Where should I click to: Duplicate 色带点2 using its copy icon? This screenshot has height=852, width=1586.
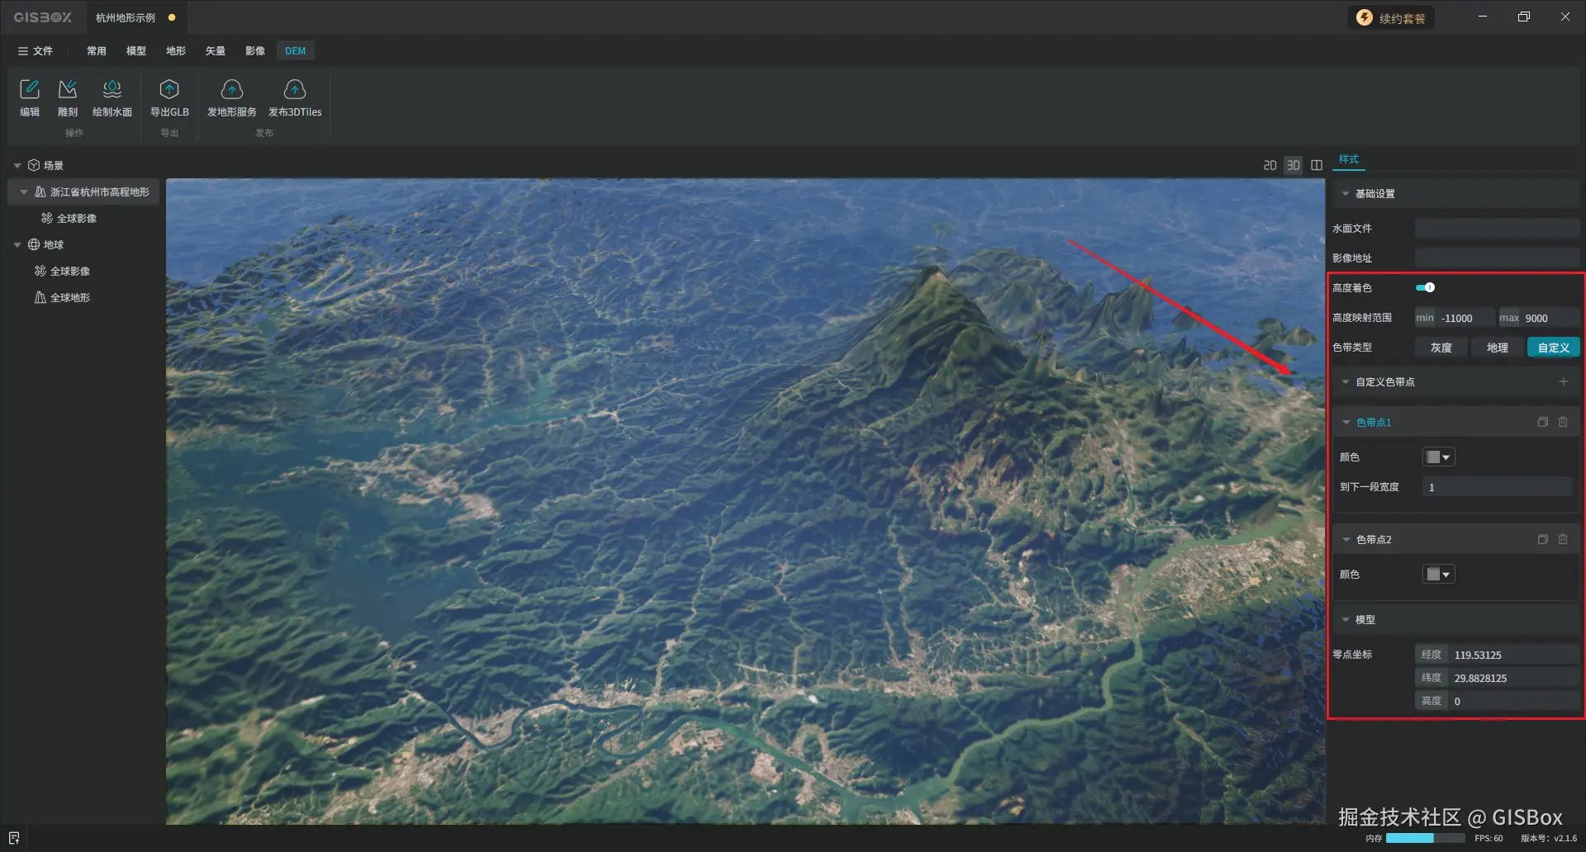pyautogui.click(x=1542, y=539)
